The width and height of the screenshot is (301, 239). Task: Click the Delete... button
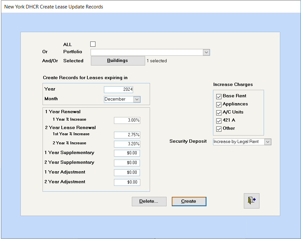(x=149, y=201)
